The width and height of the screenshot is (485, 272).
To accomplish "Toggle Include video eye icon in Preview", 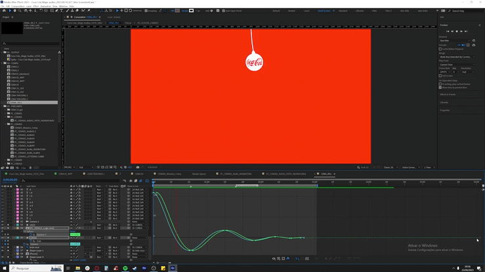I will click(459, 45).
